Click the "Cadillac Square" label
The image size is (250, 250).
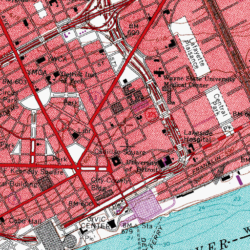click(x=120, y=152)
